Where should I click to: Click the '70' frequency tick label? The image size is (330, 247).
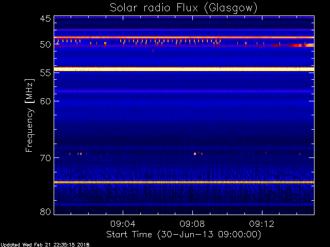coord(45,158)
